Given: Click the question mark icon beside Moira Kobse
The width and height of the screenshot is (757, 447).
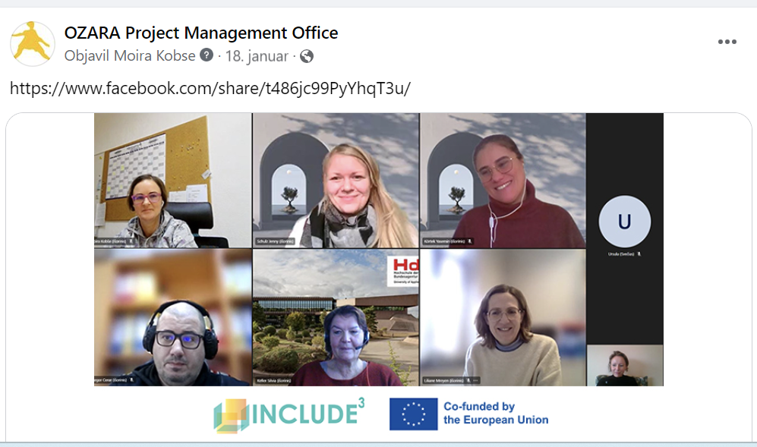Looking at the screenshot, I should click(x=207, y=55).
